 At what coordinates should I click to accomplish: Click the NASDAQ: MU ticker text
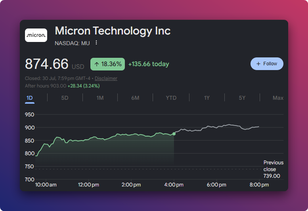click(x=72, y=43)
